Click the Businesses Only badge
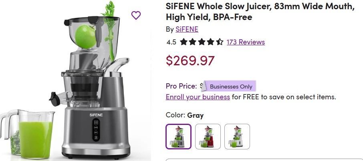The width and height of the screenshot is (363, 161). click(231, 86)
